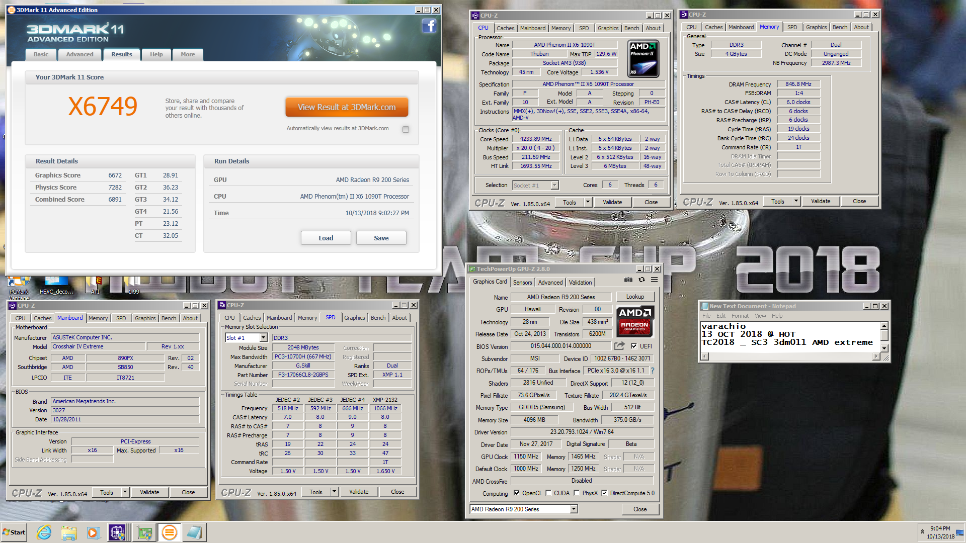Screen dimensions: 966x543
Task: Open the Help tab in 3DMark 11
Action: pos(156,54)
